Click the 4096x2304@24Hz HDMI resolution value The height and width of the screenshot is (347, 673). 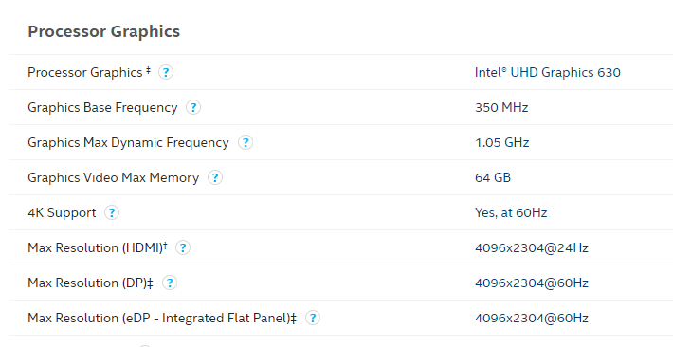(x=532, y=247)
